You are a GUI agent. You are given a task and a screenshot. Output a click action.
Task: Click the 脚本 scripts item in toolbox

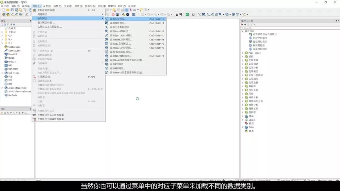coord(251,131)
